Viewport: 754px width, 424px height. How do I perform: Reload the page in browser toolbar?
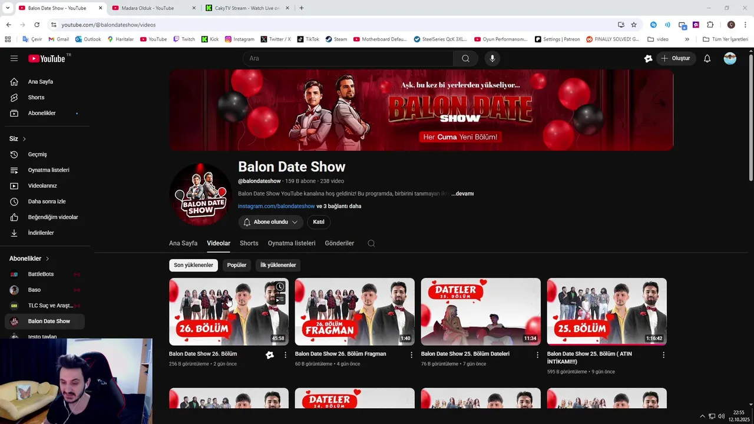pos(37,25)
